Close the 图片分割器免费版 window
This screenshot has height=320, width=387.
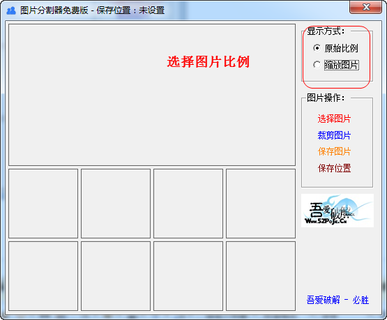tap(366, 7)
